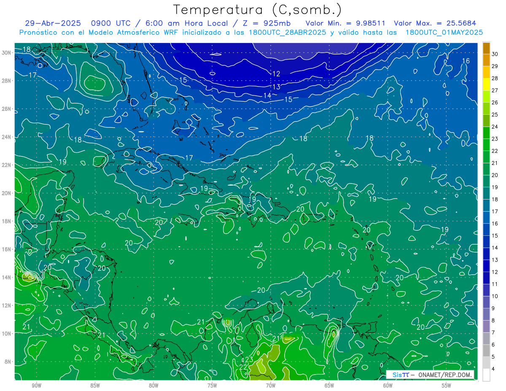This screenshot has width=506, height=391.
Task: Click longitude label "60W"
Action: (388, 386)
